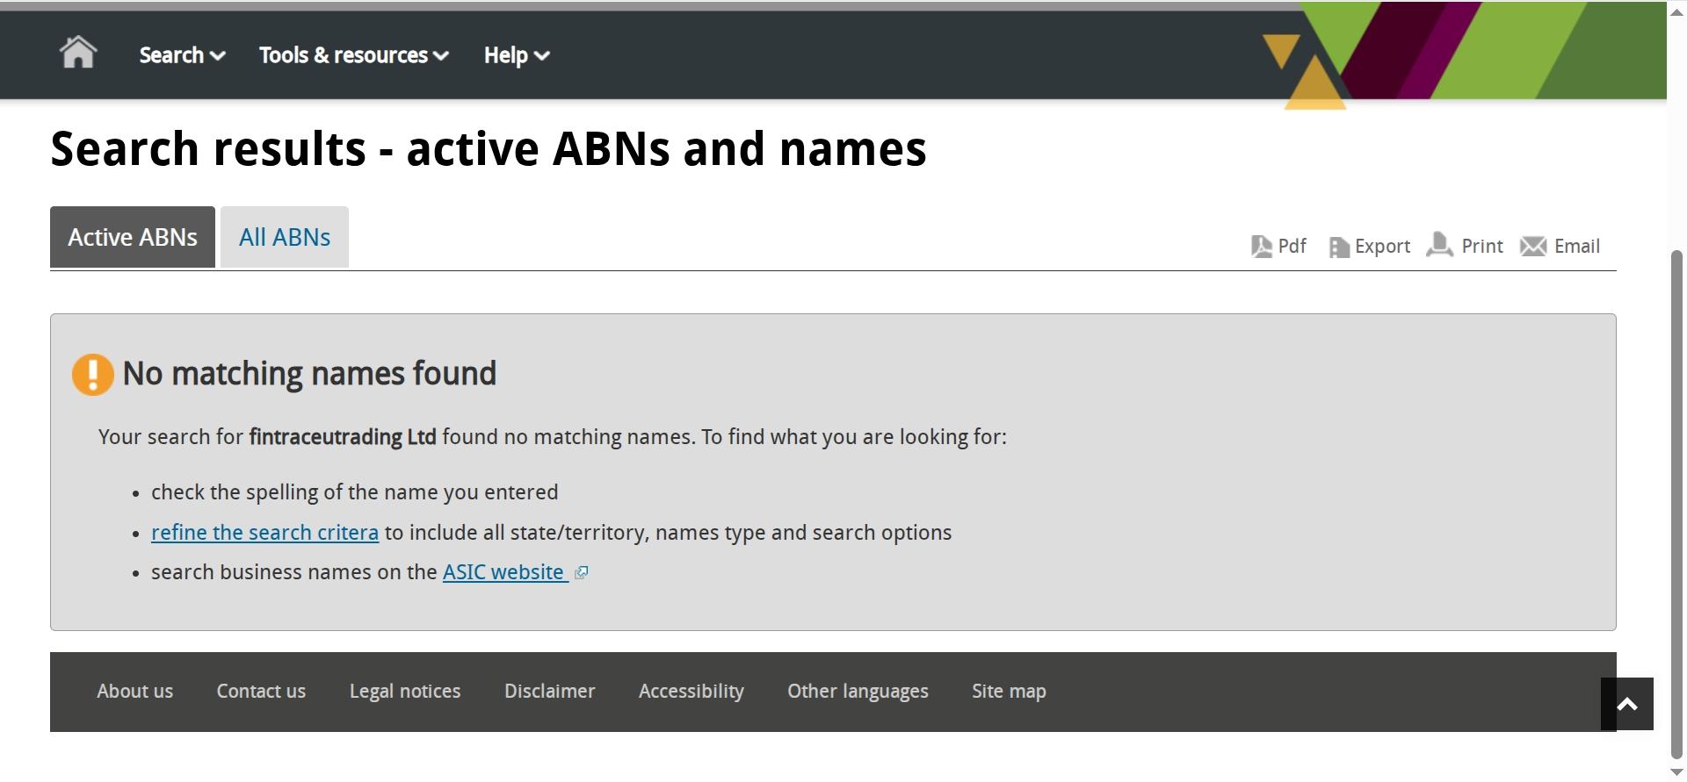Click the Export link text
The width and height of the screenshot is (1687, 782).
point(1382,247)
